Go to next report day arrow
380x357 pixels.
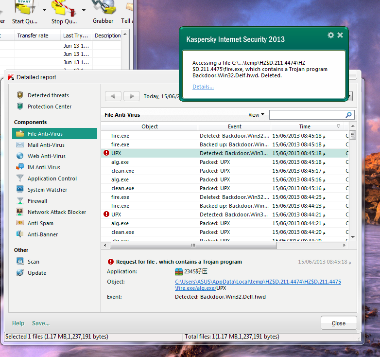click(132, 96)
